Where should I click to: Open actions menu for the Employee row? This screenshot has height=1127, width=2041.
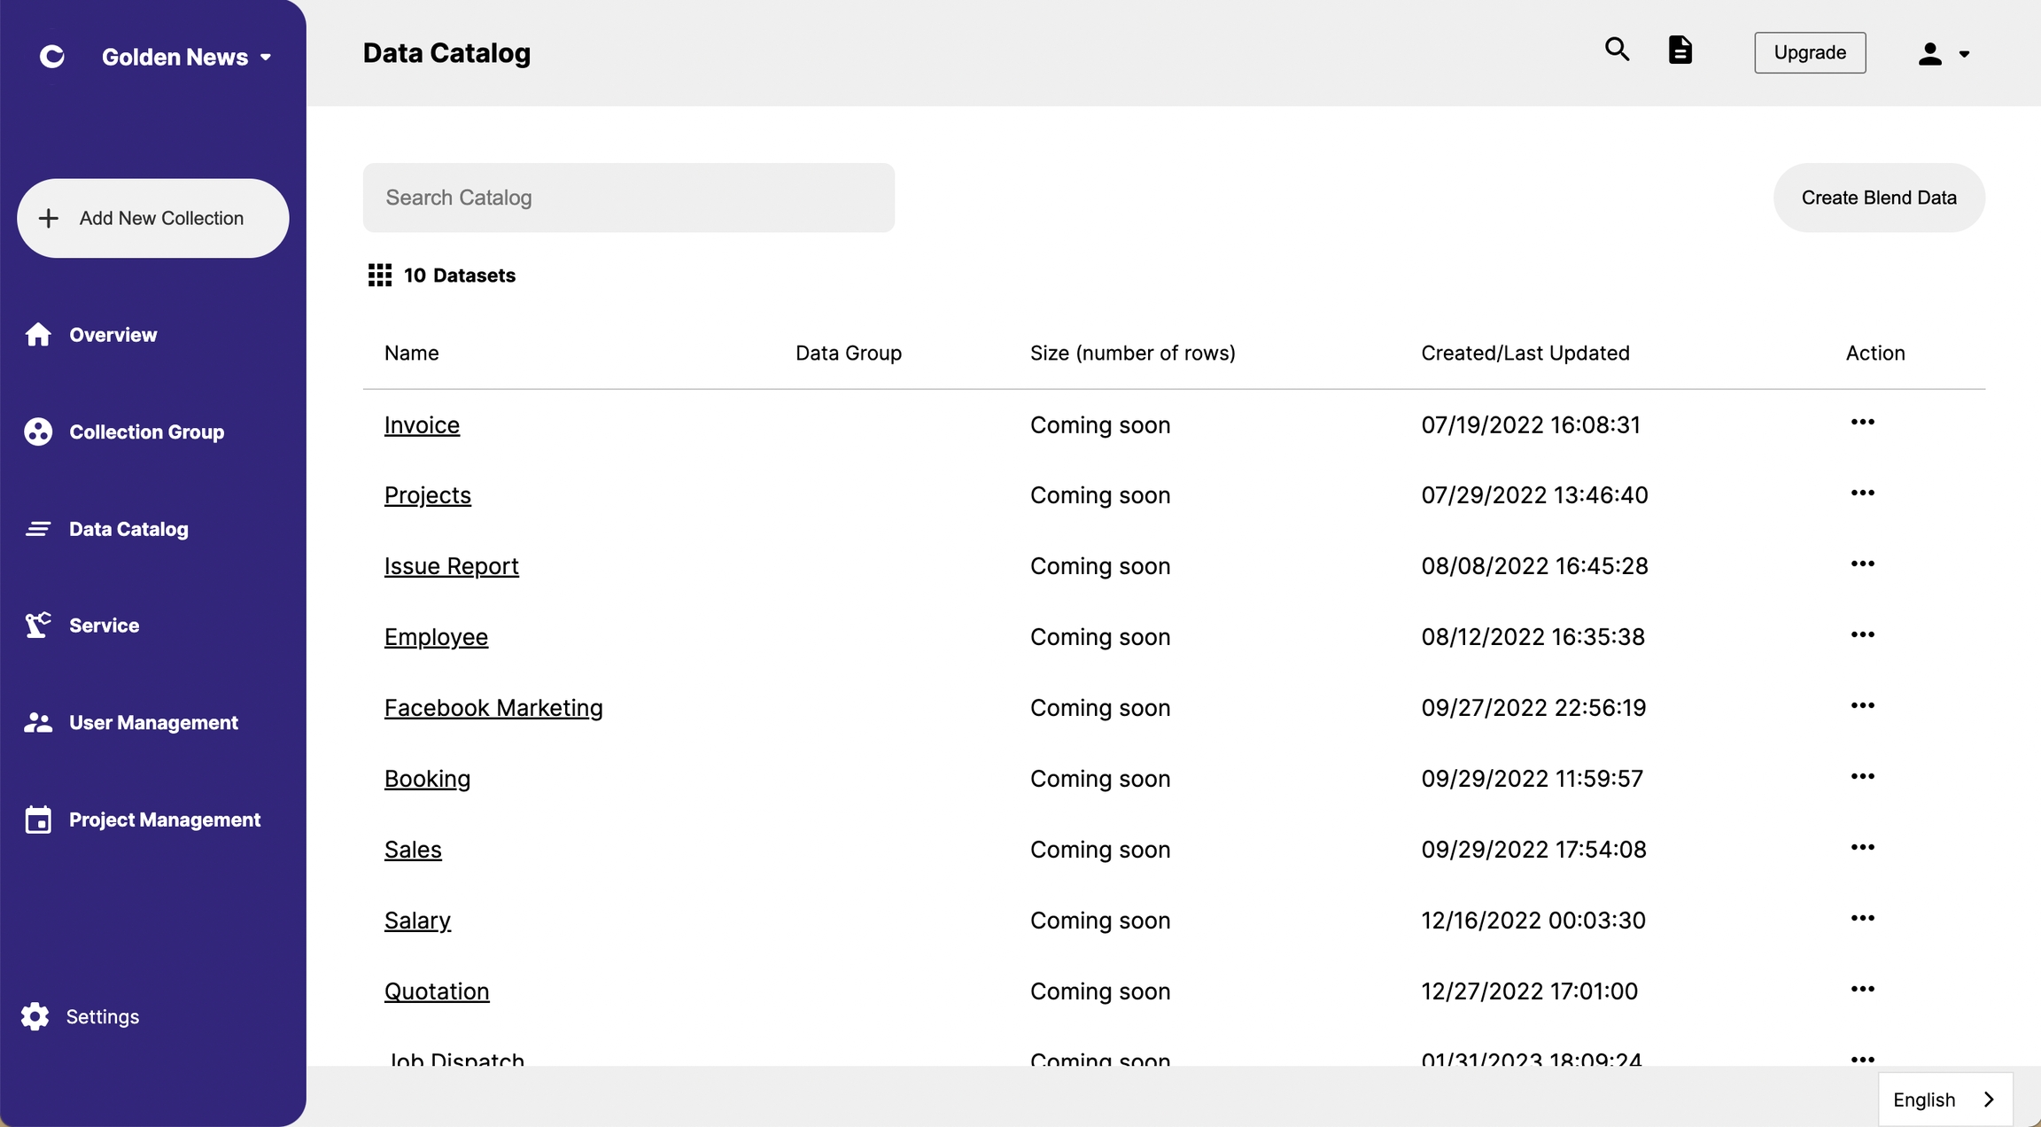coord(1863,634)
